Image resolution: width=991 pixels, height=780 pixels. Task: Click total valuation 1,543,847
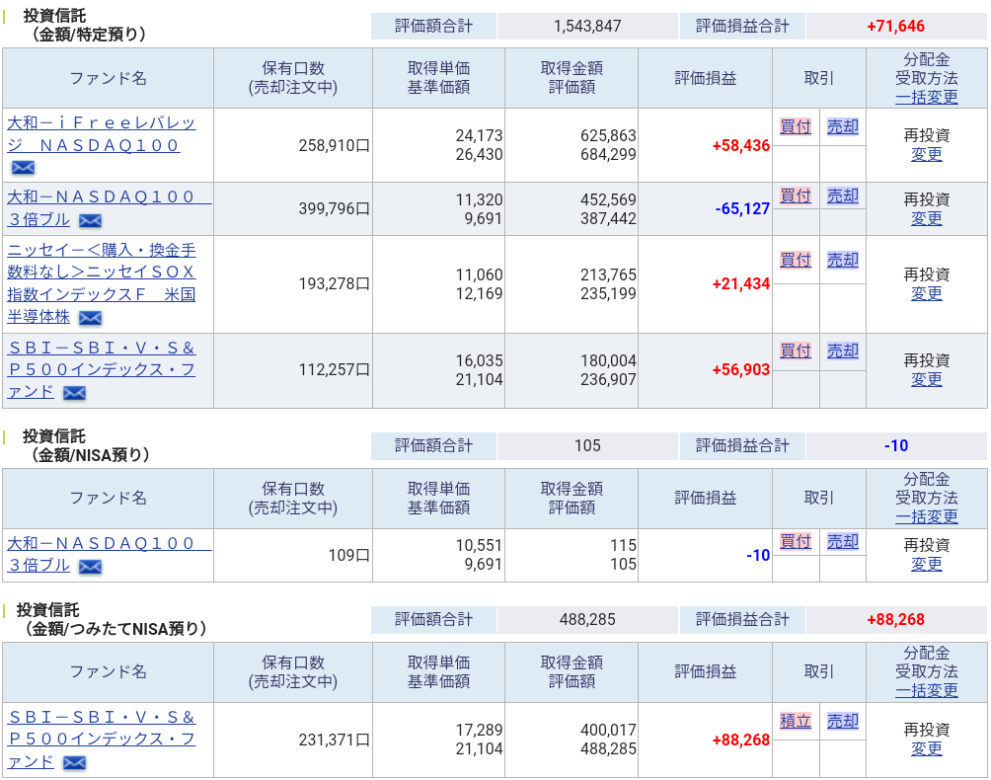coord(587,27)
